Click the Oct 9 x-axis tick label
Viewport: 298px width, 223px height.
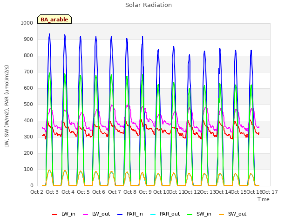[145, 192]
